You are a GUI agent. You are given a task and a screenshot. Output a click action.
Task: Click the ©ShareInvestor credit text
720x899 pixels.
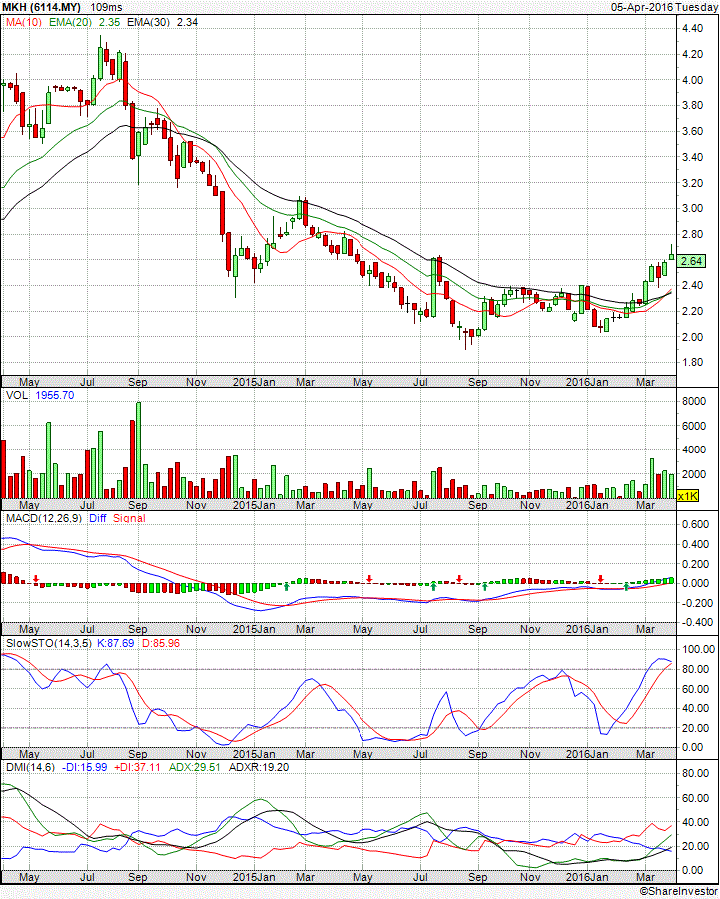[x=679, y=892]
